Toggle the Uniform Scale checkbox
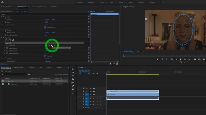Image resolution: width=206 pixels, height=115 pixels. pyautogui.click(x=45, y=27)
